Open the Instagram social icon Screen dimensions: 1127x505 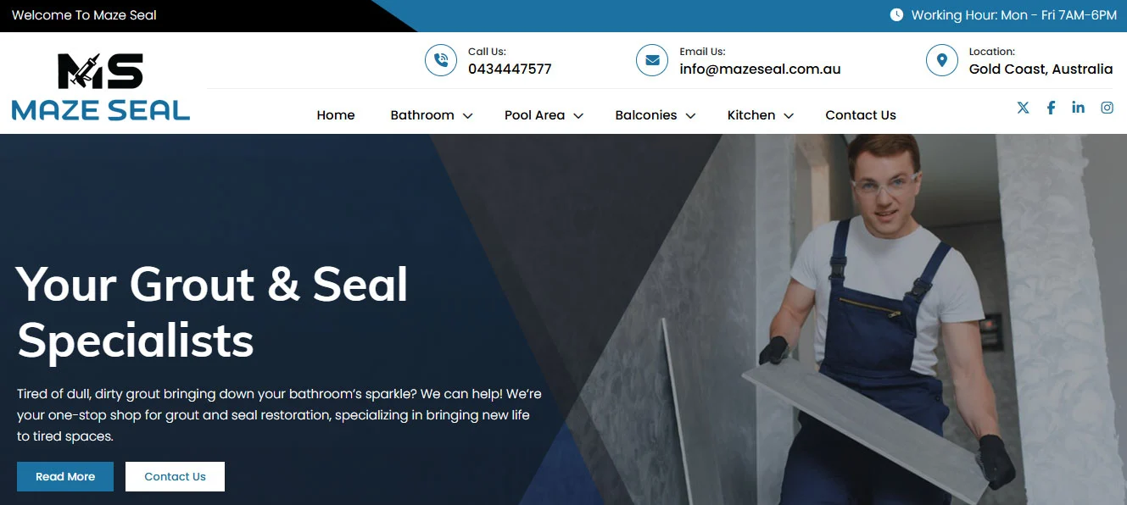[1107, 108]
